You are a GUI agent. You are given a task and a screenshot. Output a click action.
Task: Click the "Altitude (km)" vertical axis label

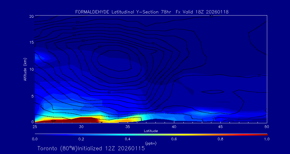click(25, 69)
